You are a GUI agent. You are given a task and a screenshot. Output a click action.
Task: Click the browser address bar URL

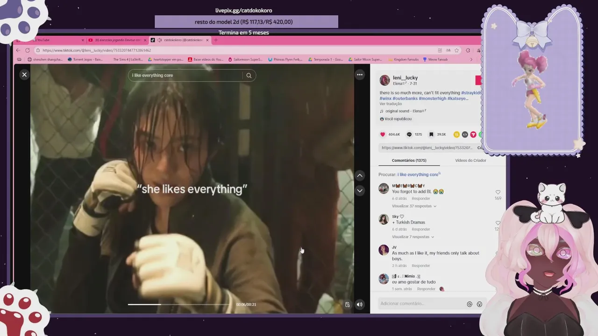point(97,50)
